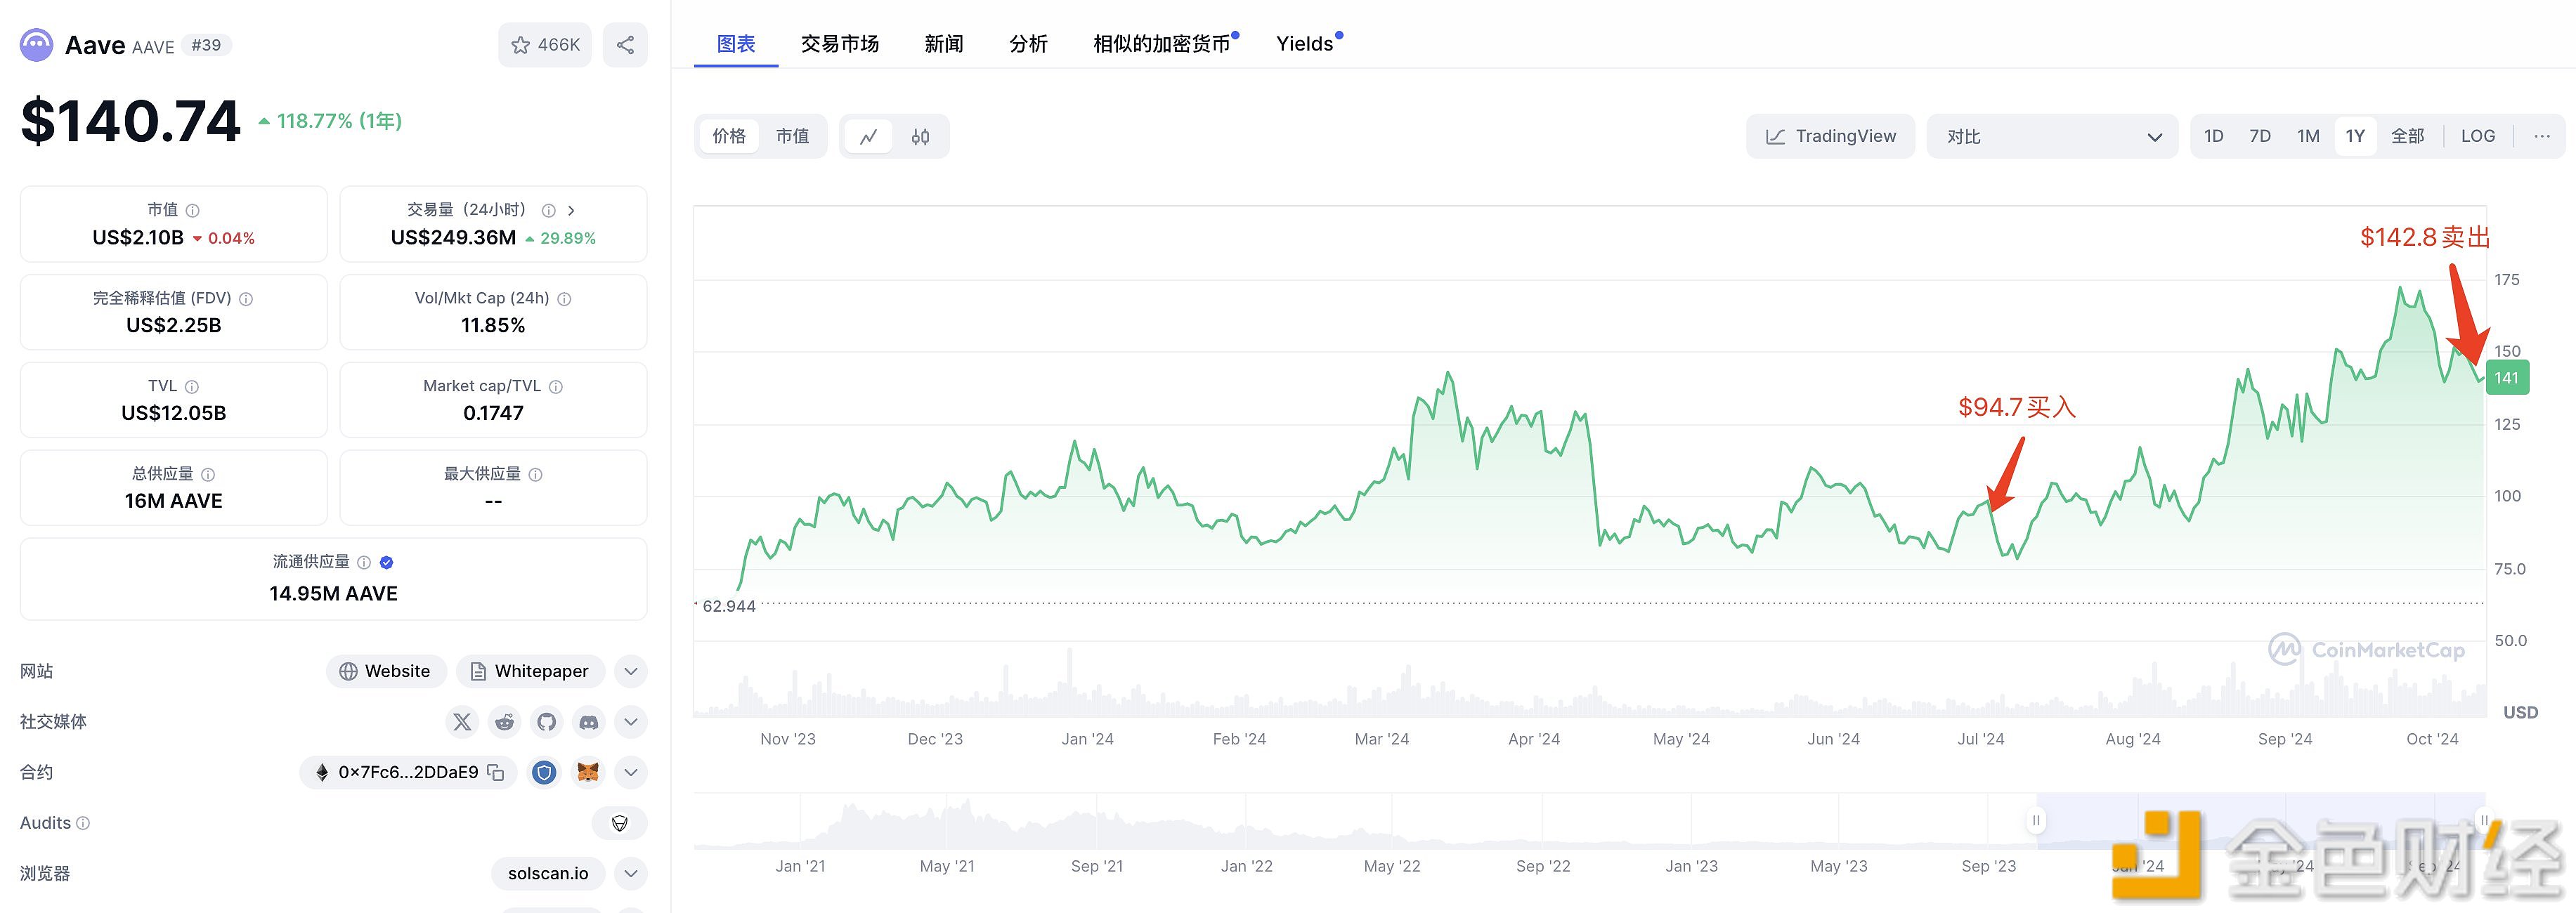Click contract address 0x7Fc6...2DDaE9
Image resolution: width=2576 pixels, height=913 pixels.
tap(408, 773)
